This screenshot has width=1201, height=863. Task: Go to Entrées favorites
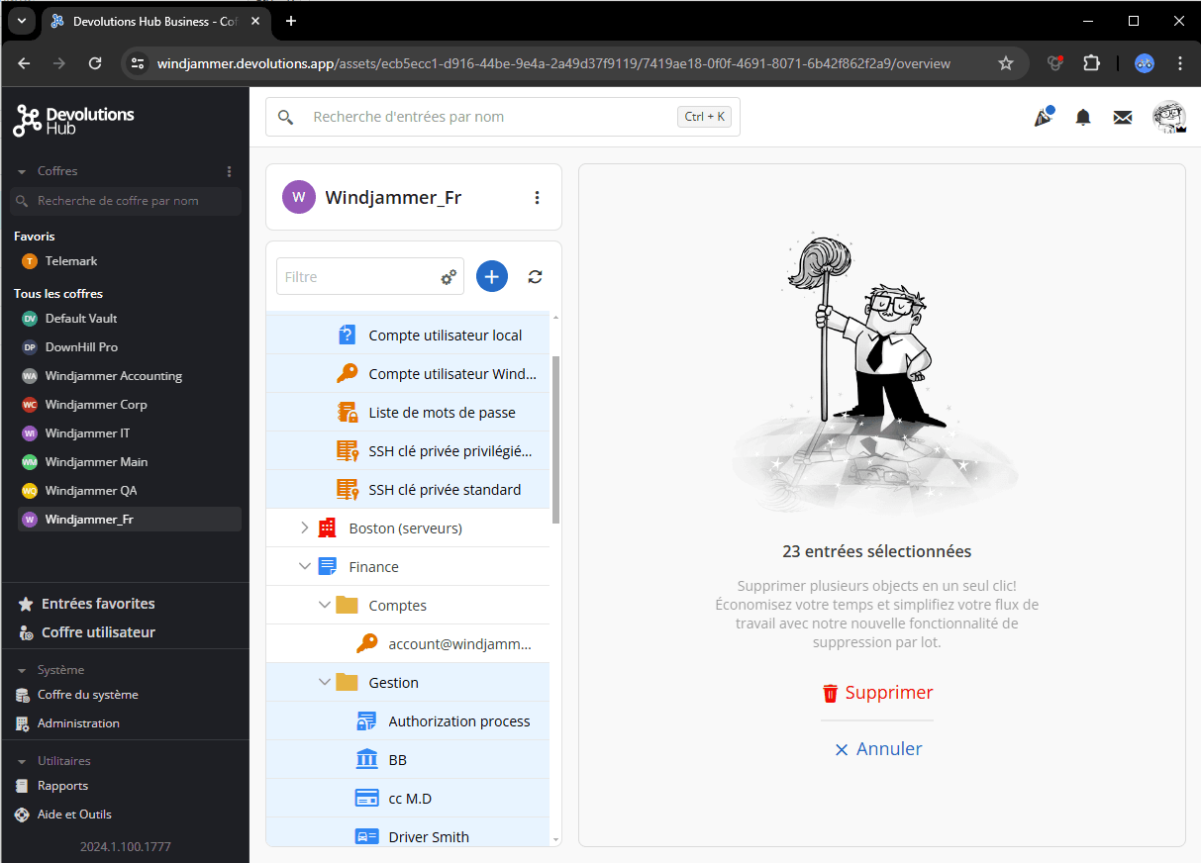tap(97, 604)
